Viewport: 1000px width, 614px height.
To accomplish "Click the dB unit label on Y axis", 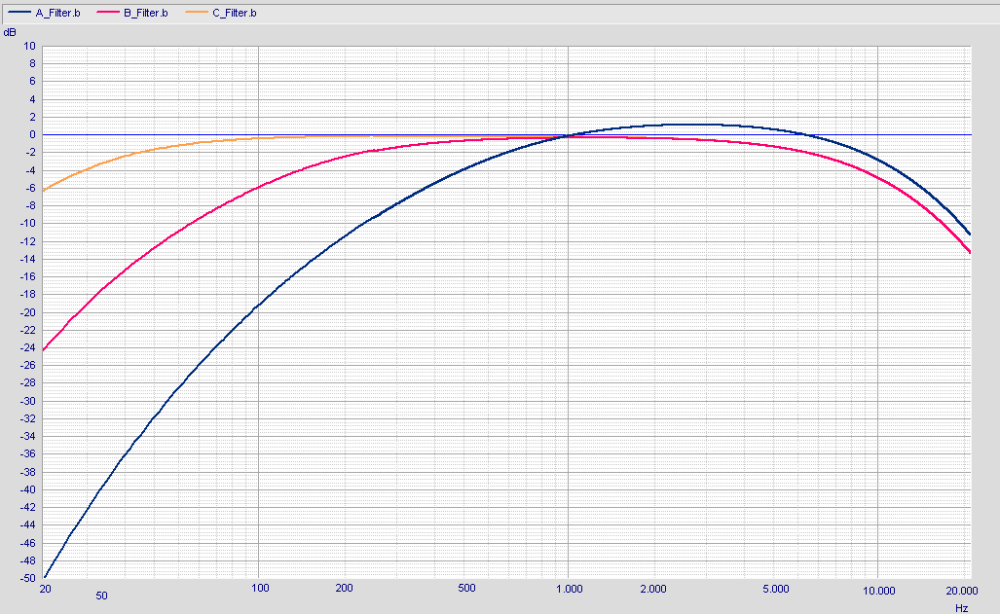I will [x=10, y=32].
